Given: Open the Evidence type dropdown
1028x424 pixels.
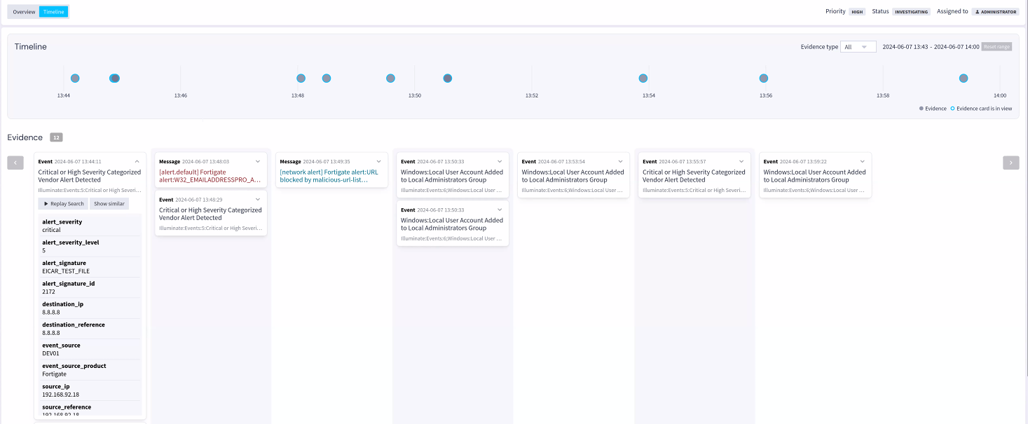Looking at the screenshot, I should coord(858,47).
